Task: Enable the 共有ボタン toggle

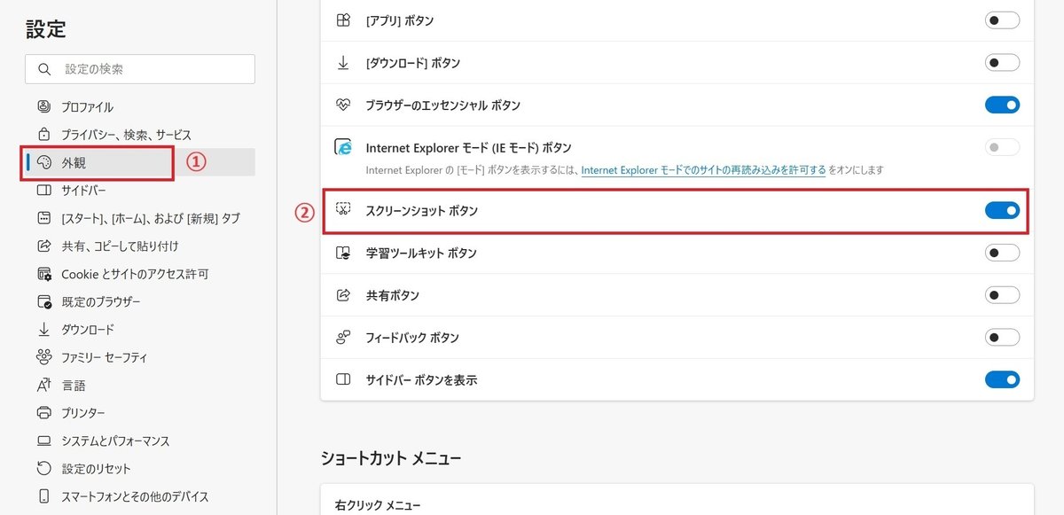Action: (1002, 295)
